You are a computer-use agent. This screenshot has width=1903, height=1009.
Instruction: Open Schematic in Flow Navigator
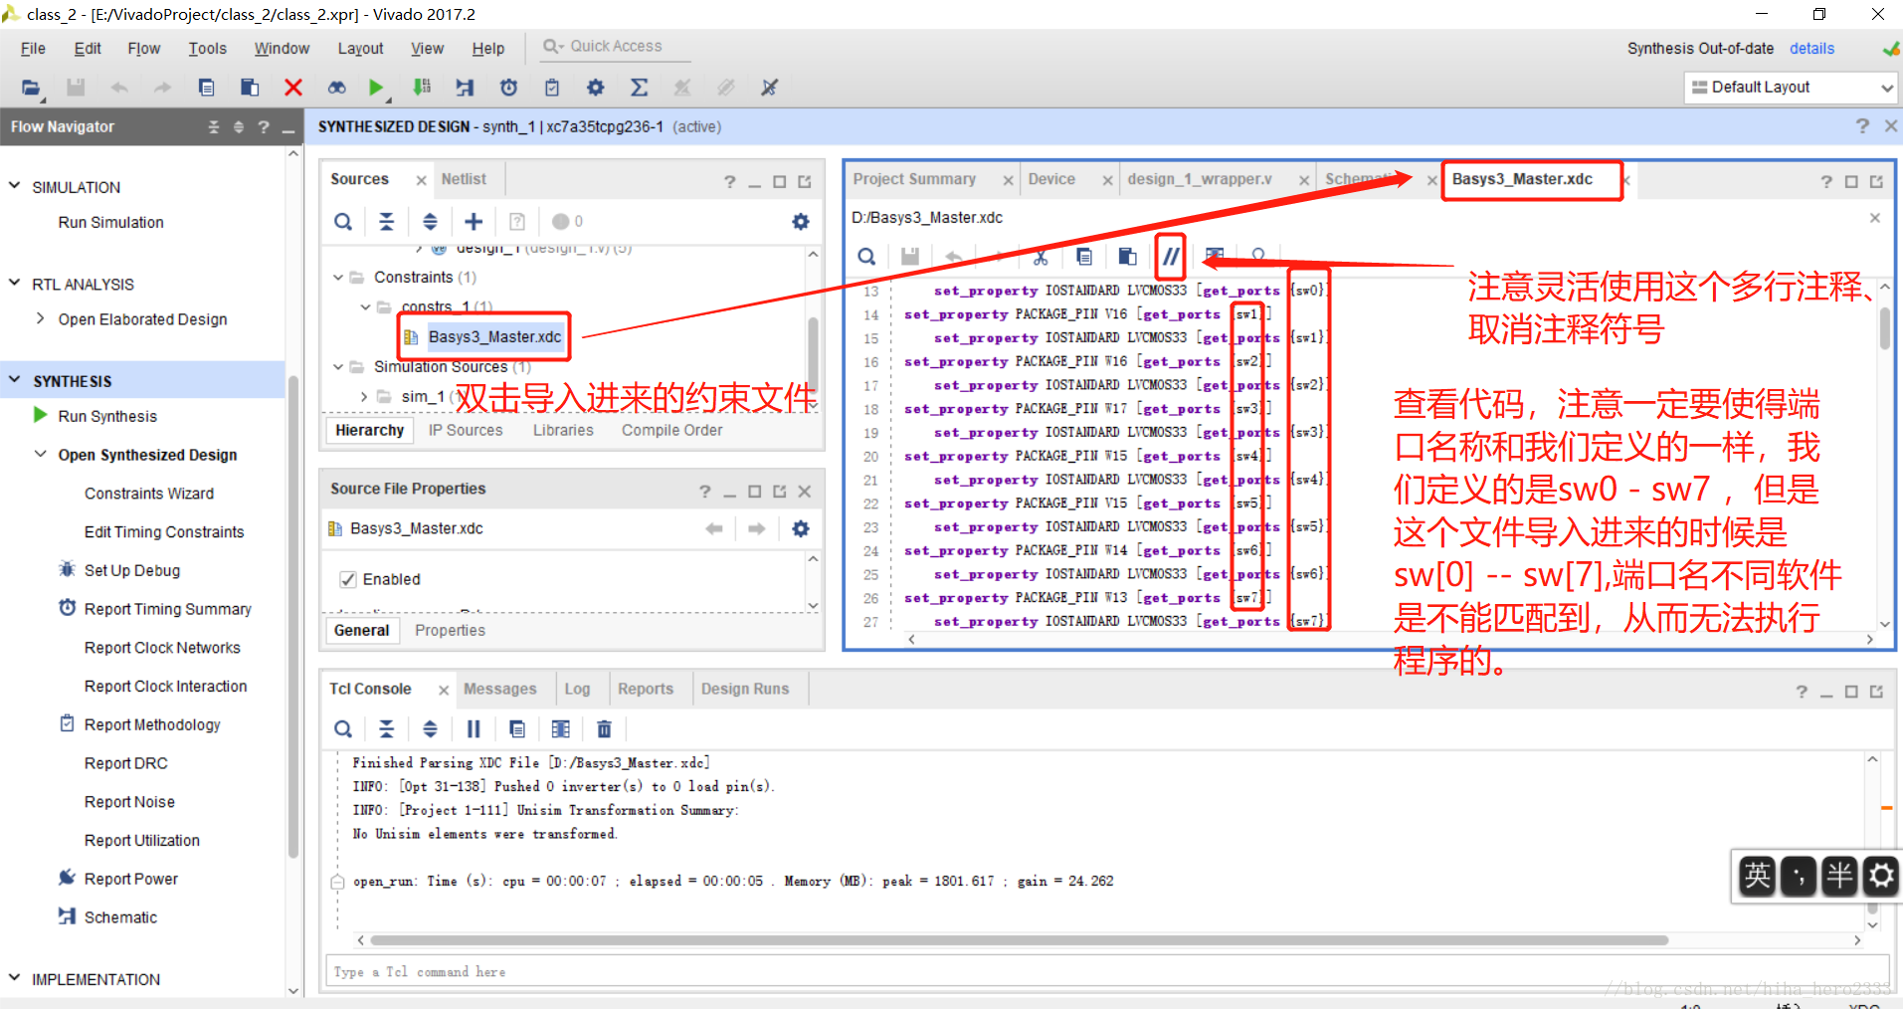[120, 917]
